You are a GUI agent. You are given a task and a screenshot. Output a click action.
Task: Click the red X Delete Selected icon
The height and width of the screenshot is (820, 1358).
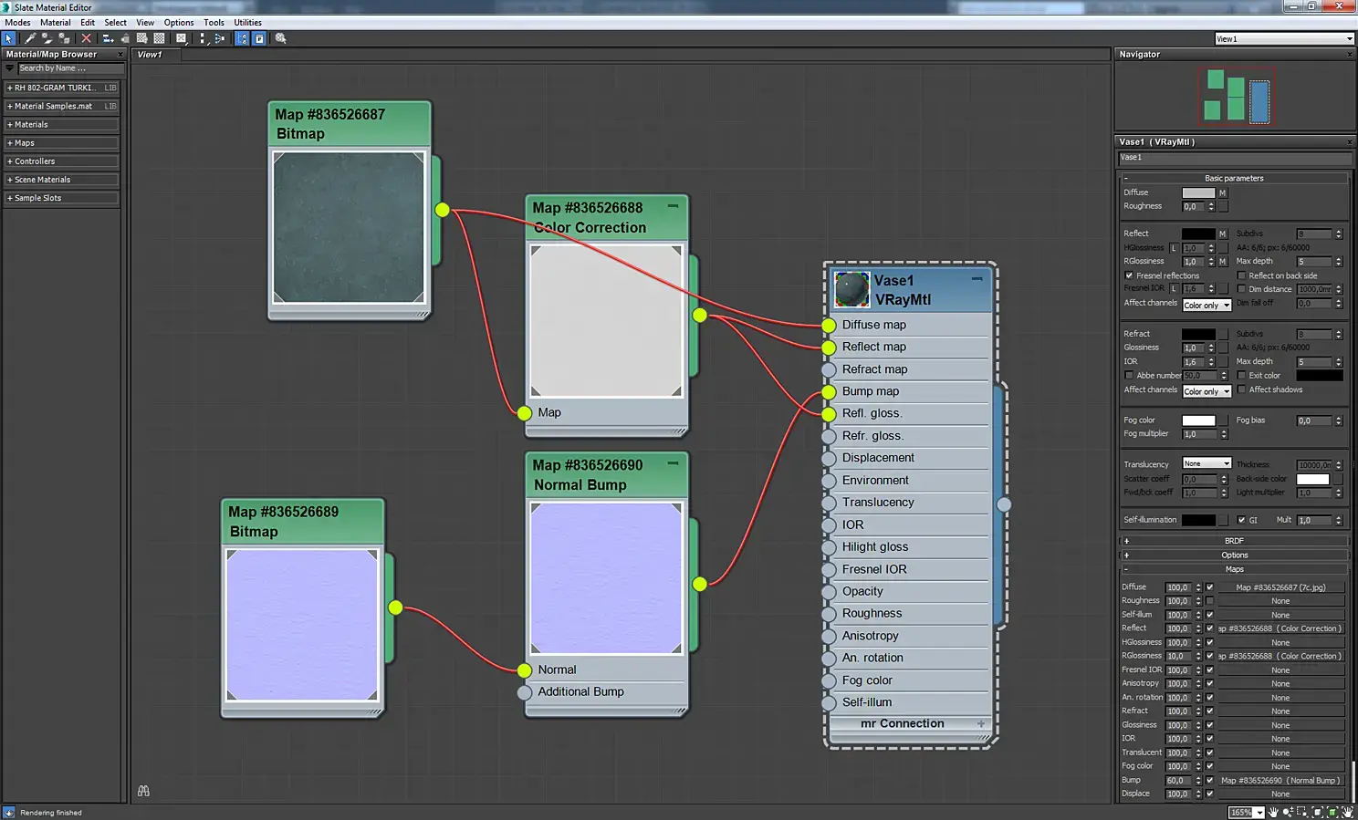click(x=86, y=38)
